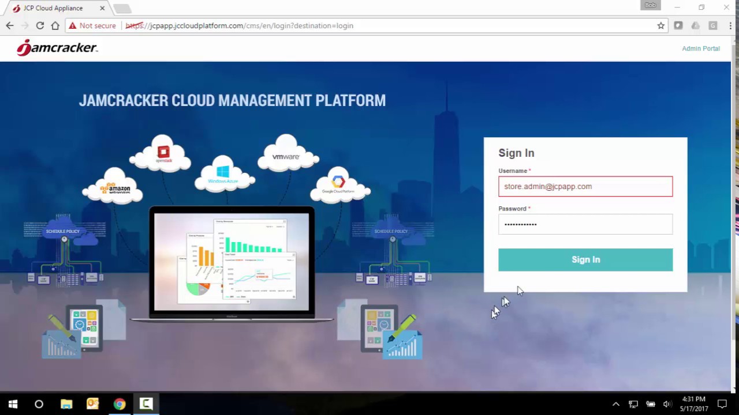Screen dimensions: 739x415
Task: Go back with the browser back arrow
Action: click(10, 25)
